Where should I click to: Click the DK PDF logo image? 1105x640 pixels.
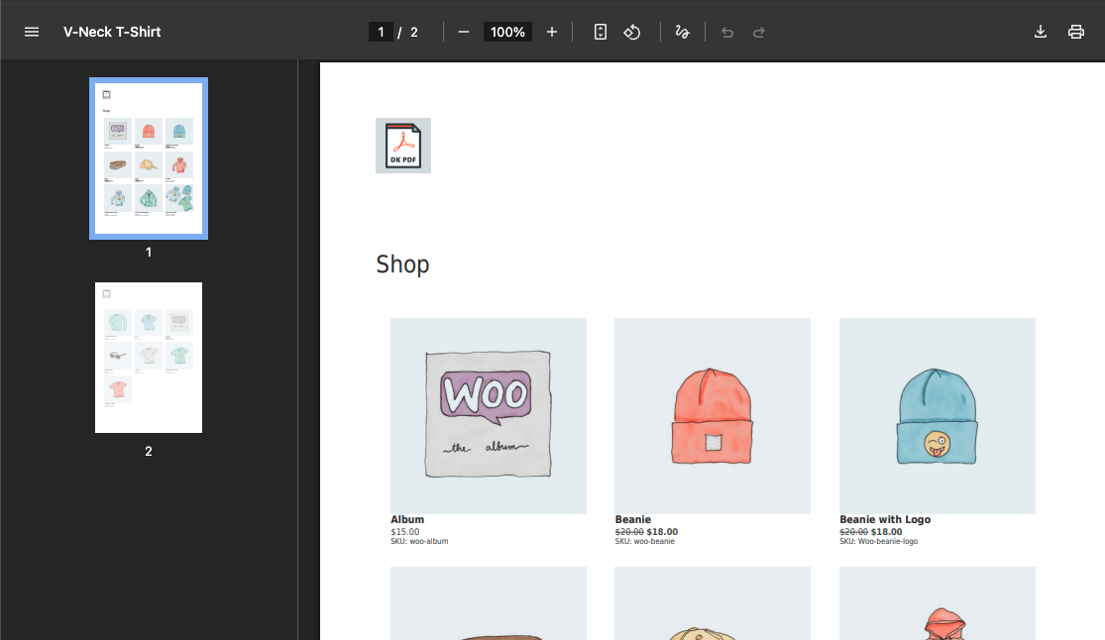pyautogui.click(x=403, y=146)
